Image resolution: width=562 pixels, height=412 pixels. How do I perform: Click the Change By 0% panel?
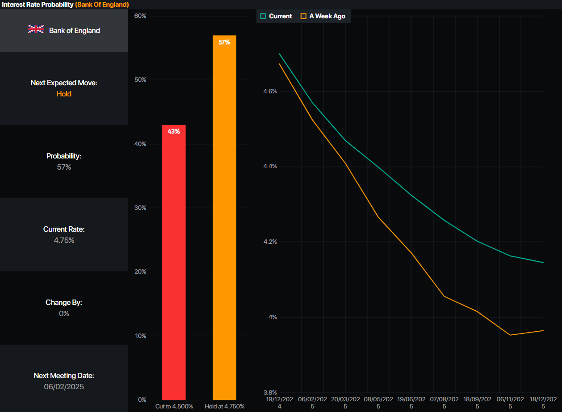point(64,308)
